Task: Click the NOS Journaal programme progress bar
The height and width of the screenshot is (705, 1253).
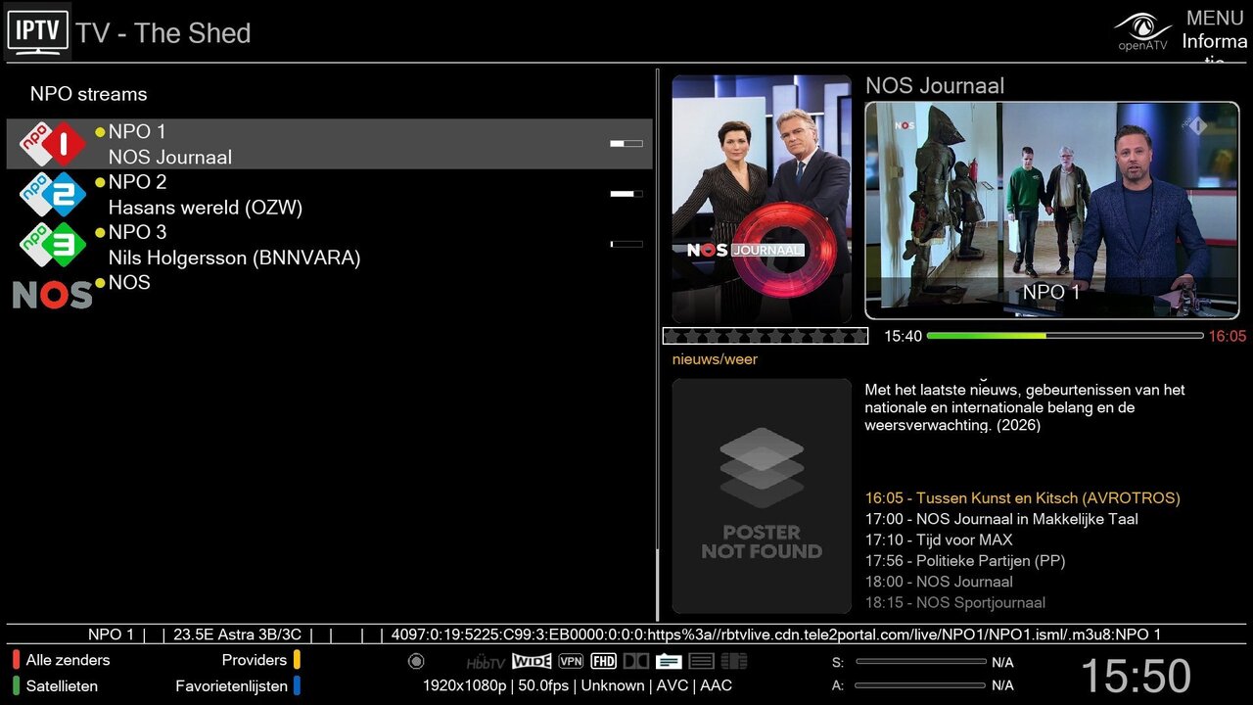Action: click(1064, 336)
